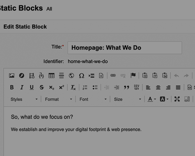Align text right
Image resolution: width=195 pixels, height=156 pixels.
(168, 87)
